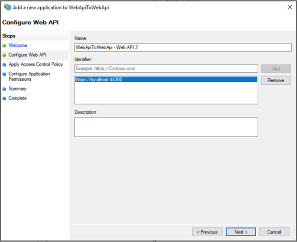This screenshot has height=242, width=297.
Task: Click the Steps heading
Action: 9,36
